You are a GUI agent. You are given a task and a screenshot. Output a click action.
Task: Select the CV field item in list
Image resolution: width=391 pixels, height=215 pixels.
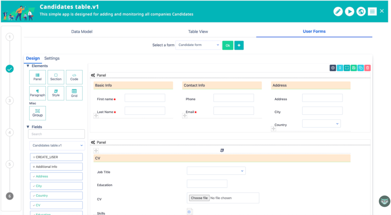(x=57, y=205)
